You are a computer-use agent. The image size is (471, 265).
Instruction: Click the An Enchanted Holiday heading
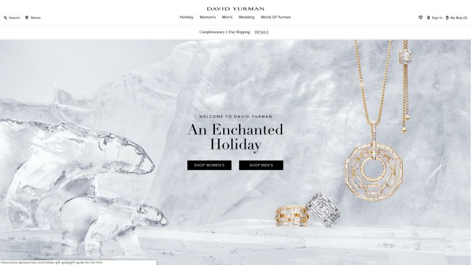click(x=235, y=137)
